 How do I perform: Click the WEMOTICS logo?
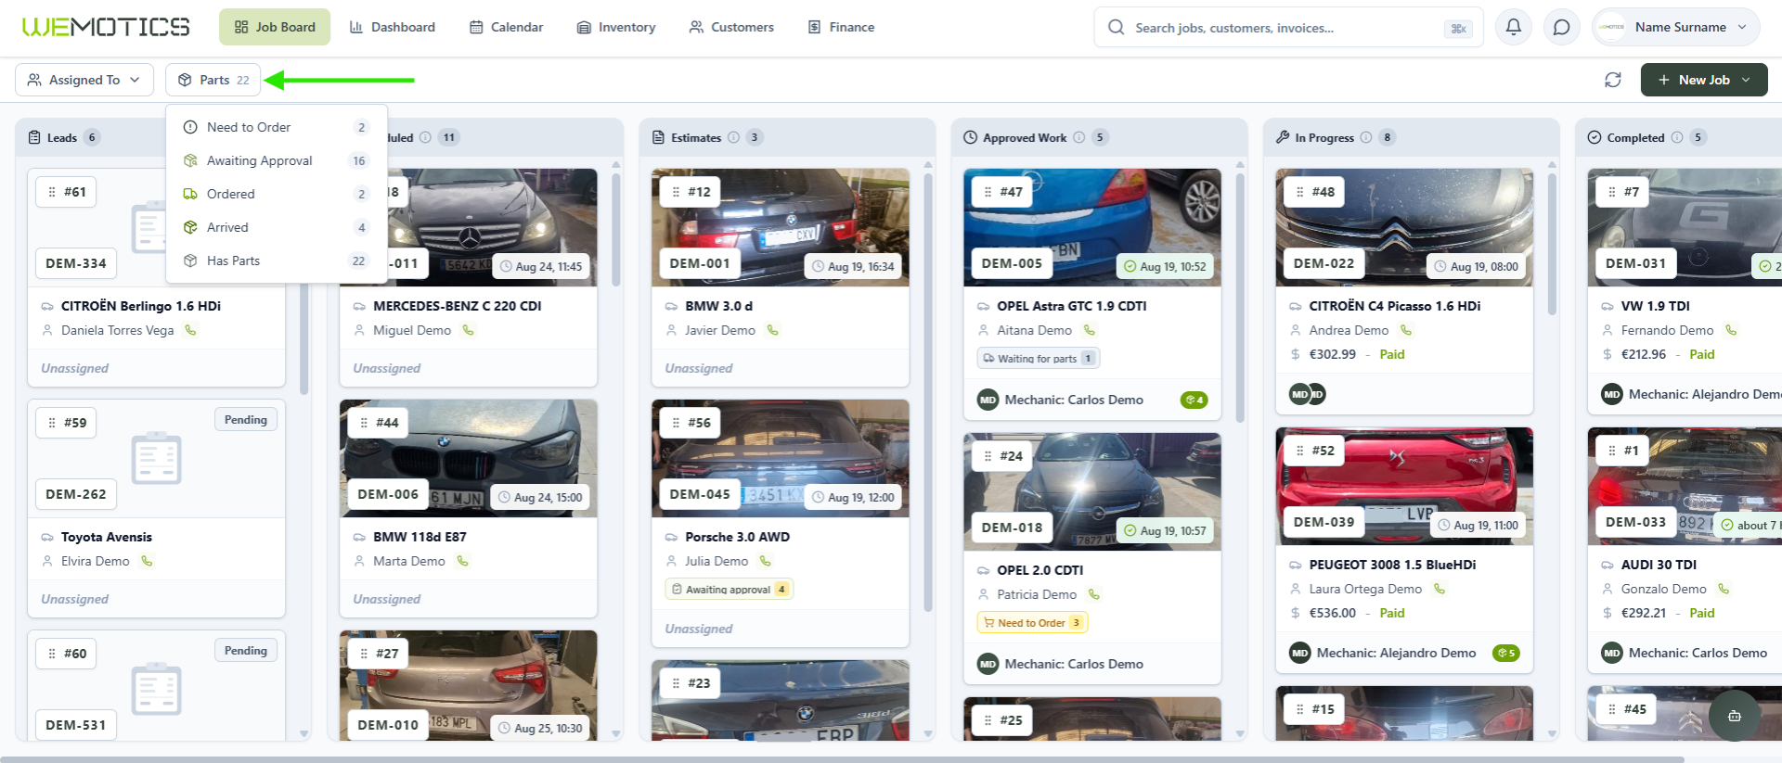[x=106, y=27]
